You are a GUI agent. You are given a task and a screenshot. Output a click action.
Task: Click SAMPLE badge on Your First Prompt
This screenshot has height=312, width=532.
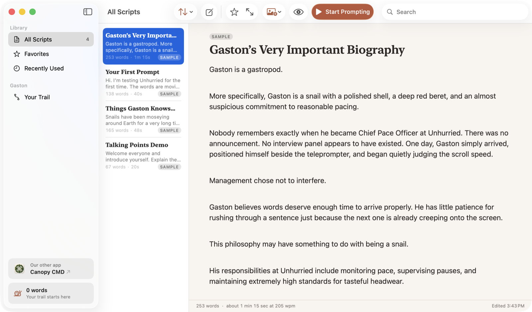point(169,94)
